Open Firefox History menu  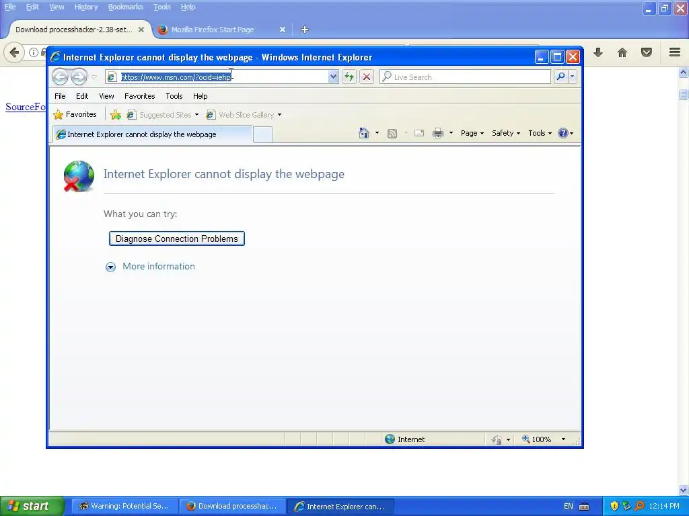coord(85,7)
